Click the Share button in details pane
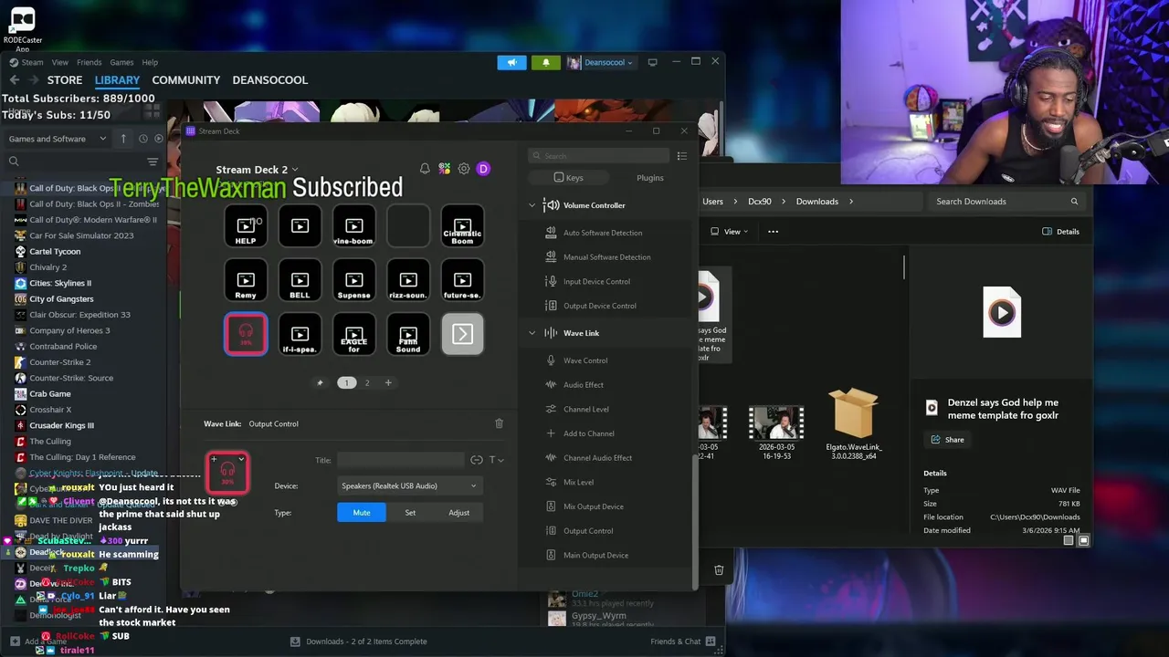 (947, 440)
